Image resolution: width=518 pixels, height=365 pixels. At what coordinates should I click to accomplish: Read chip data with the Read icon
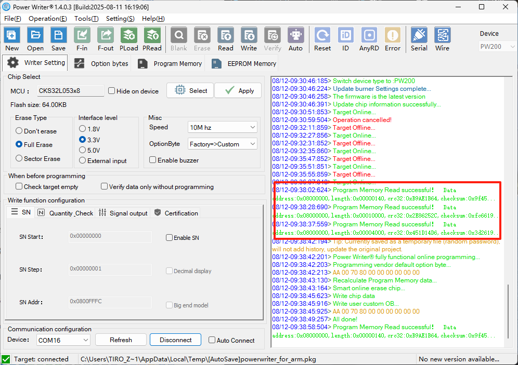click(226, 39)
